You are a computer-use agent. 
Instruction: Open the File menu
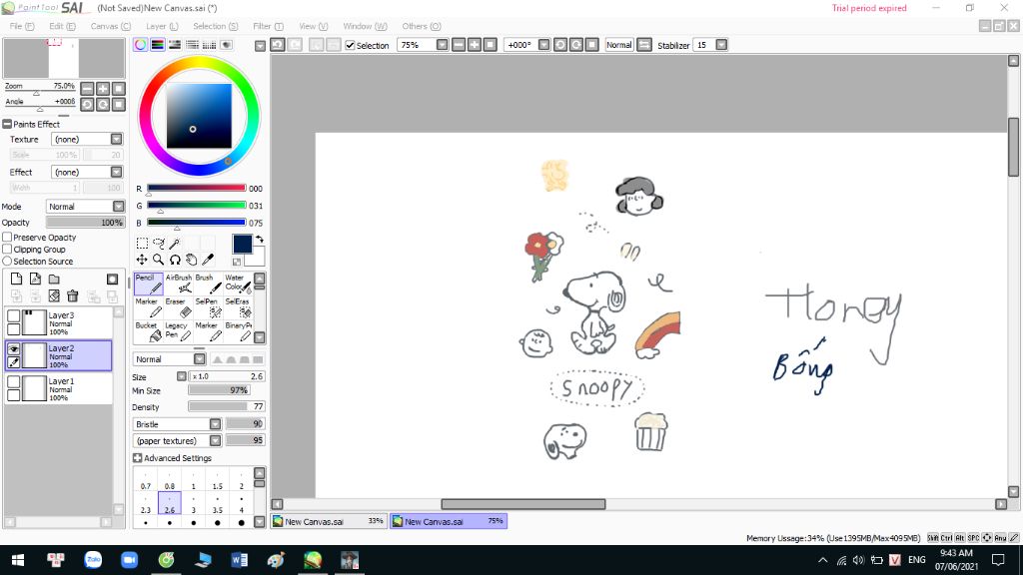tap(22, 26)
